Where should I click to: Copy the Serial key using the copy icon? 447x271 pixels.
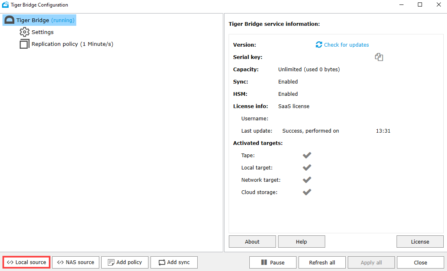[x=379, y=57]
